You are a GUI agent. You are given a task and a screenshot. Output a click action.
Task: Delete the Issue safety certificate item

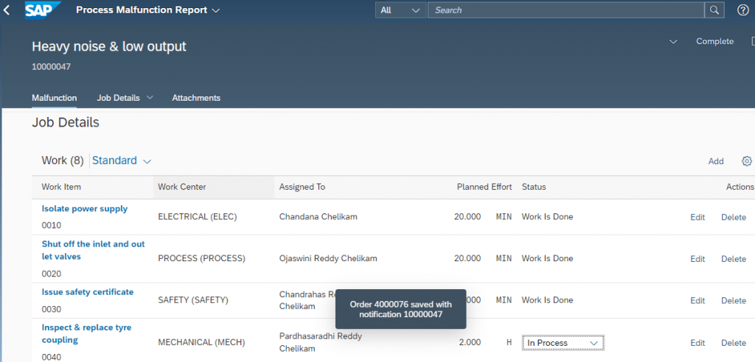click(734, 300)
